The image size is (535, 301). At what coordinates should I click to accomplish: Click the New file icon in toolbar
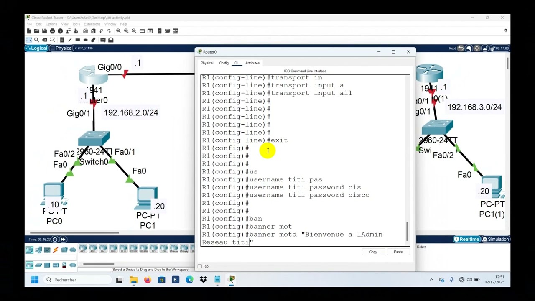[29, 31]
